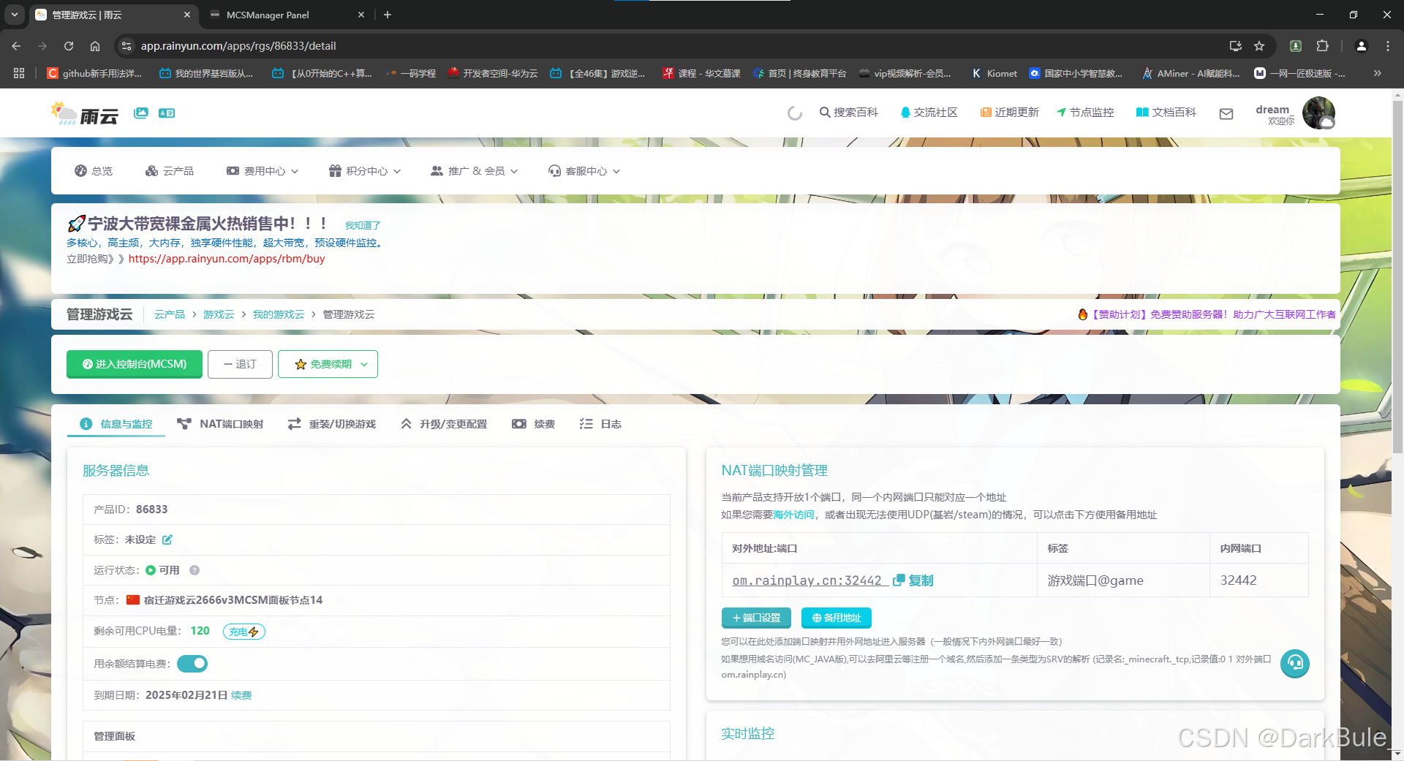Toggle 用余额结算电费 switch

[x=192, y=664]
